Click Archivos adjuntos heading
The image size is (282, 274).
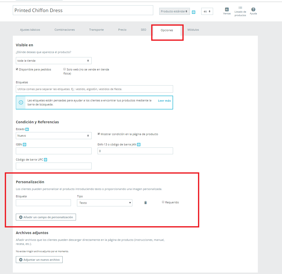[32, 233]
